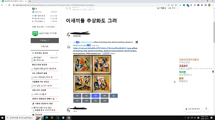215x120 pixels.
Task: Open the Windows notification center icon
Action: [212, 118]
